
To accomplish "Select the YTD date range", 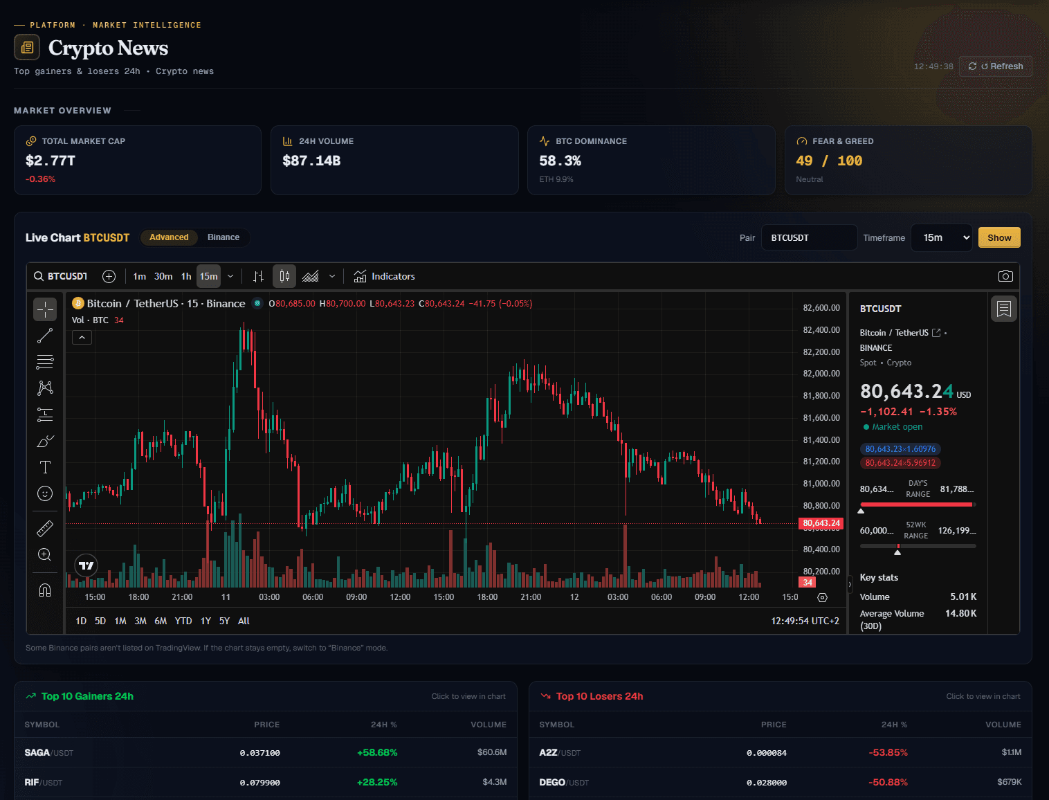I will 183,621.
